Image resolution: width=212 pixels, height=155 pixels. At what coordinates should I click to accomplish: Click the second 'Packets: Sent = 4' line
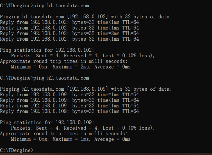pos(83,128)
